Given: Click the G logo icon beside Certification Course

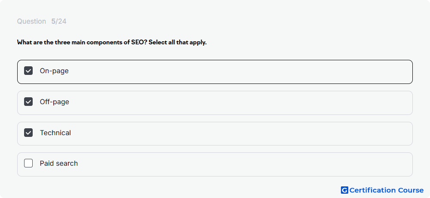Looking at the screenshot, I should click(x=344, y=190).
